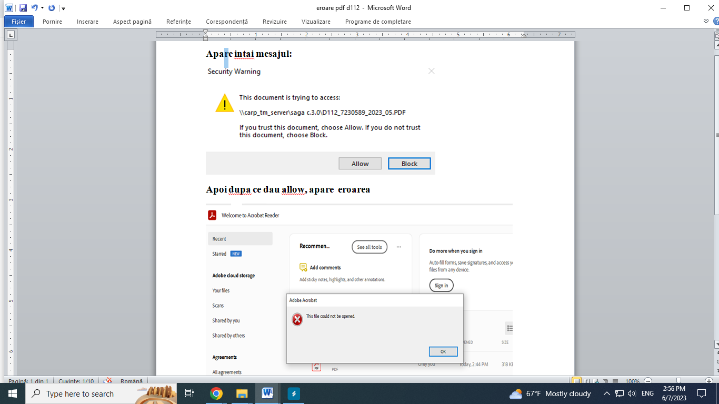Open the undo history dropdown arrow
This screenshot has height=404, width=719.
(x=43, y=8)
